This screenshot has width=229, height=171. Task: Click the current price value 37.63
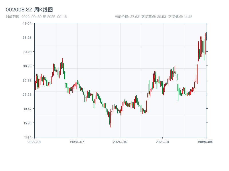tap(135, 17)
